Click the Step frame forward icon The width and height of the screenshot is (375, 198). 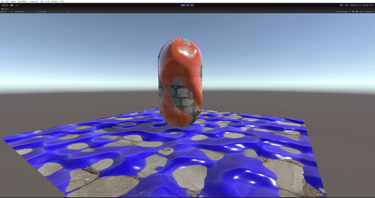[x=192, y=5]
